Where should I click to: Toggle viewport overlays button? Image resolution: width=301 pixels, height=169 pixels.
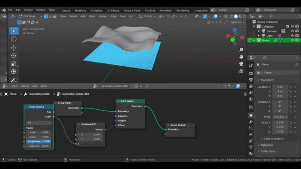pyautogui.click(x=215, y=16)
